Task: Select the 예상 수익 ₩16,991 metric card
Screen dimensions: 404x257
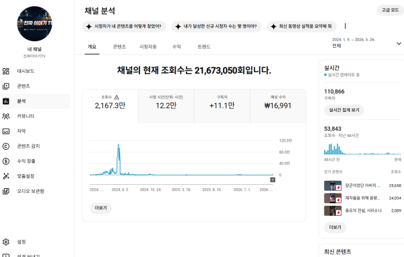Action: (278, 106)
